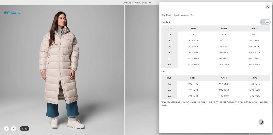Click the 3X plus size row label
This screenshot has height=135, width=273.
tap(169, 96)
